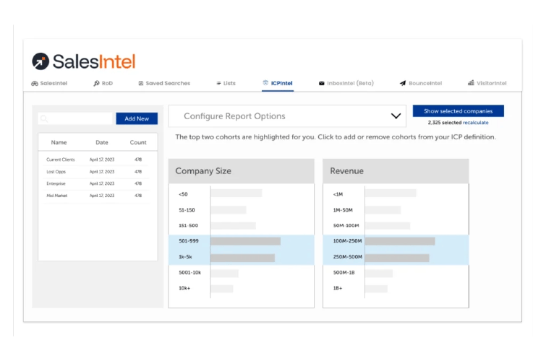Viewport: 546px width, 361px height.
Task: Select the Lost Opps list row
Action: point(98,172)
